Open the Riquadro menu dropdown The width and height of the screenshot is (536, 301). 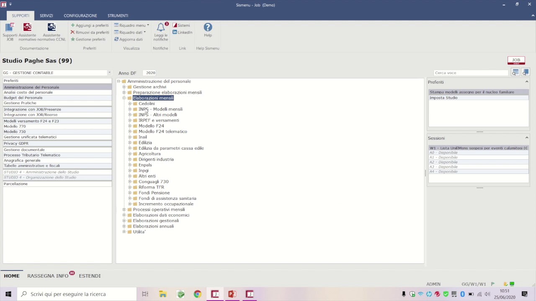click(x=131, y=26)
